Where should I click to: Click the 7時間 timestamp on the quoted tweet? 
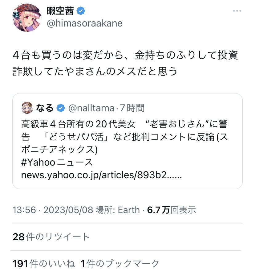tap(132, 108)
